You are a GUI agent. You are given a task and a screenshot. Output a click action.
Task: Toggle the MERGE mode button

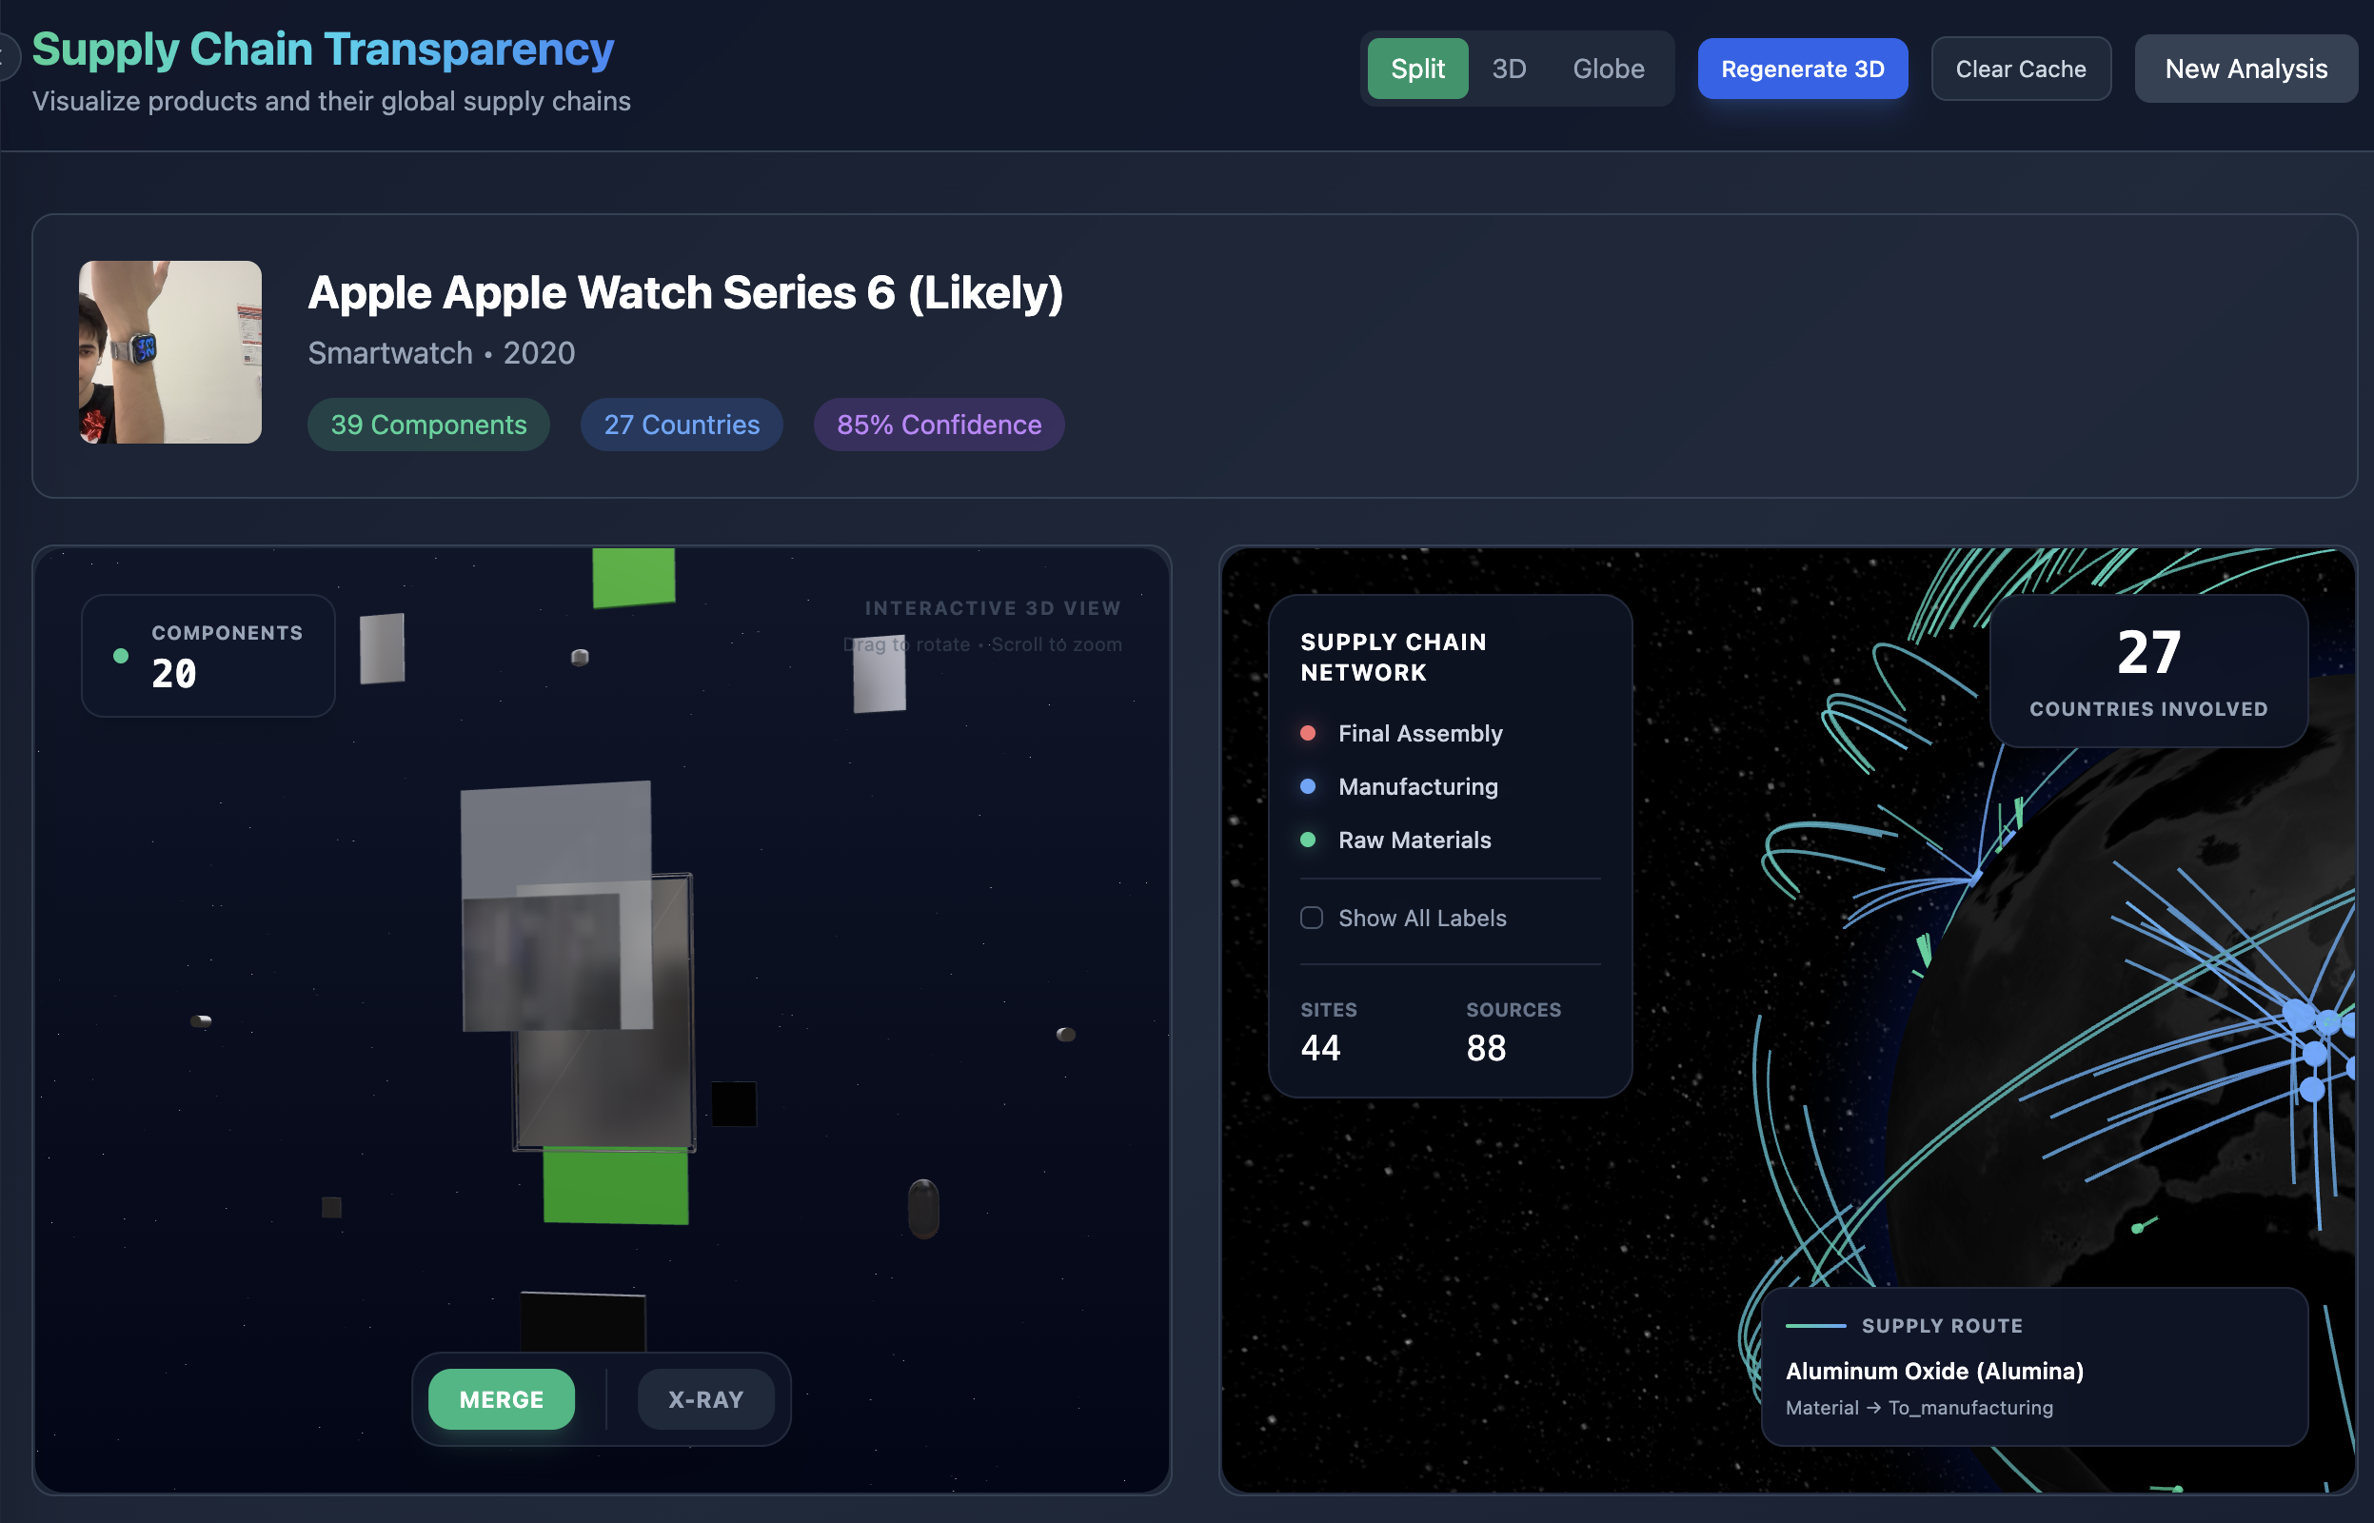click(502, 1399)
